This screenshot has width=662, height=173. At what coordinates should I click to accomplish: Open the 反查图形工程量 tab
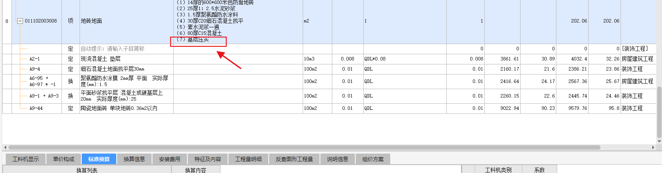coord(294,159)
